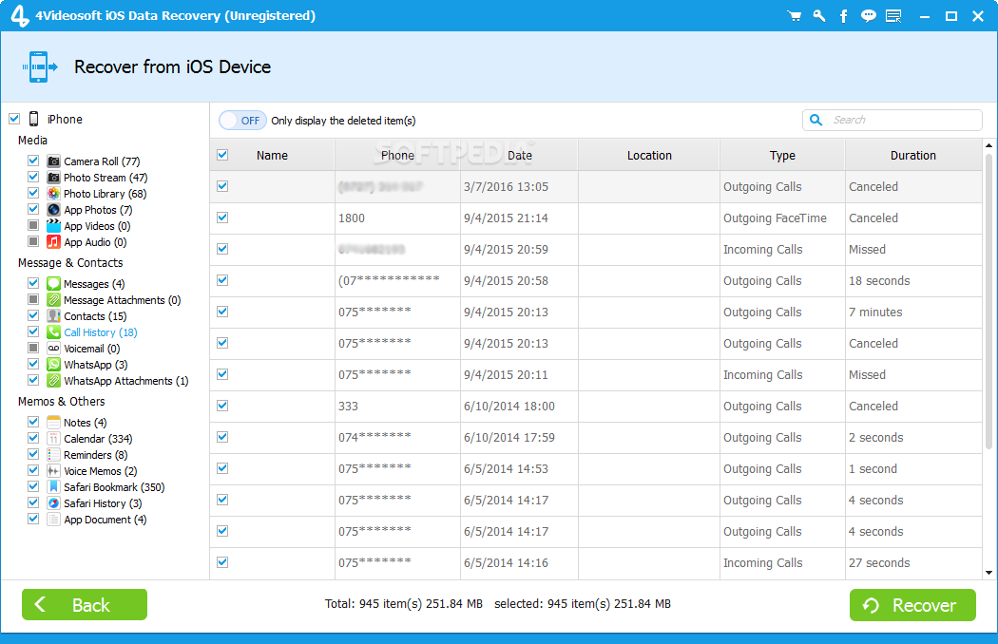Uncheck the Call History checkbox
998x644 pixels.
click(33, 331)
